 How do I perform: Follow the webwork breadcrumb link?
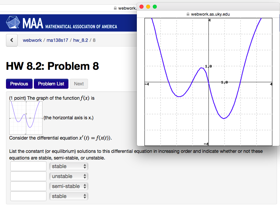coord(32,40)
